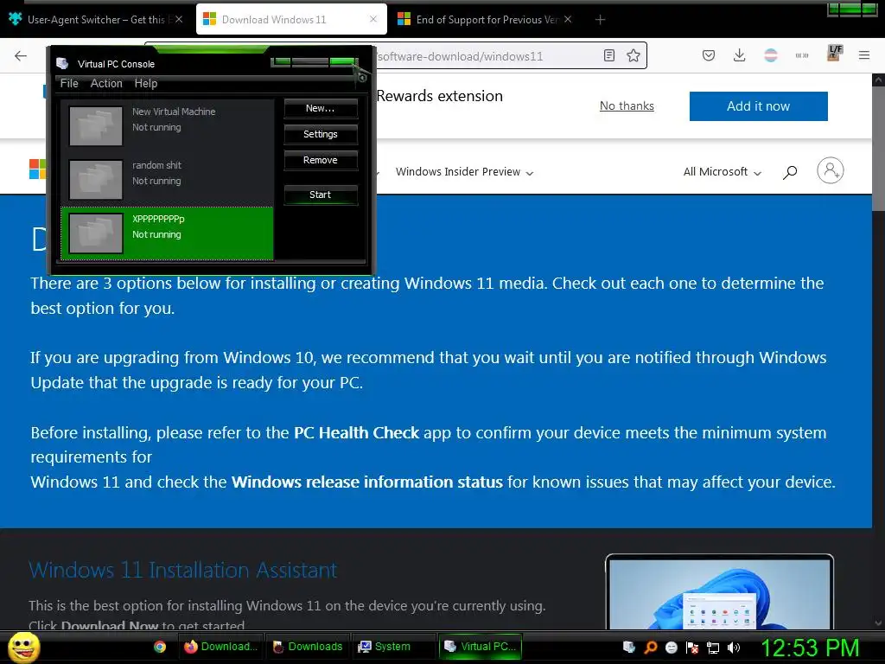This screenshot has width=885, height=664.
Task: Click Start button in Virtual PC Console
Action: pyautogui.click(x=320, y=195)
